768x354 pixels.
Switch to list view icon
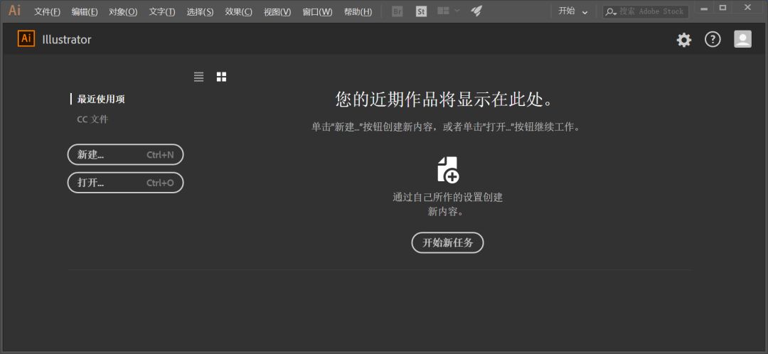(x=198, y=77)
